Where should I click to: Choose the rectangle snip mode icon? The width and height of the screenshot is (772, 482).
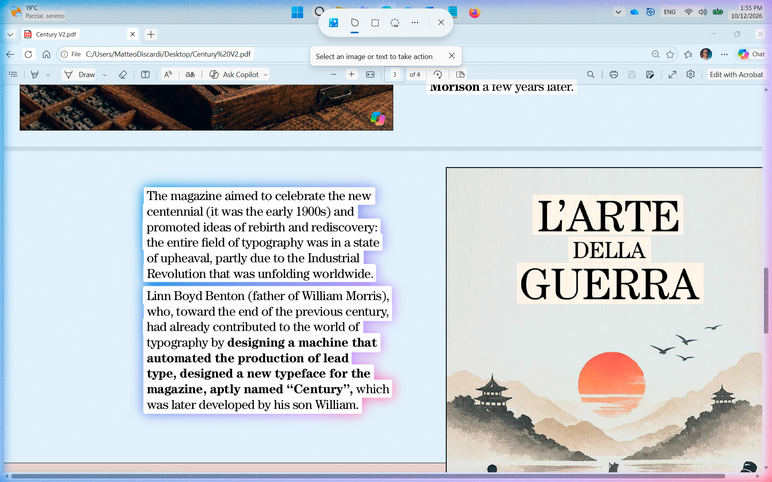point(375,23)
